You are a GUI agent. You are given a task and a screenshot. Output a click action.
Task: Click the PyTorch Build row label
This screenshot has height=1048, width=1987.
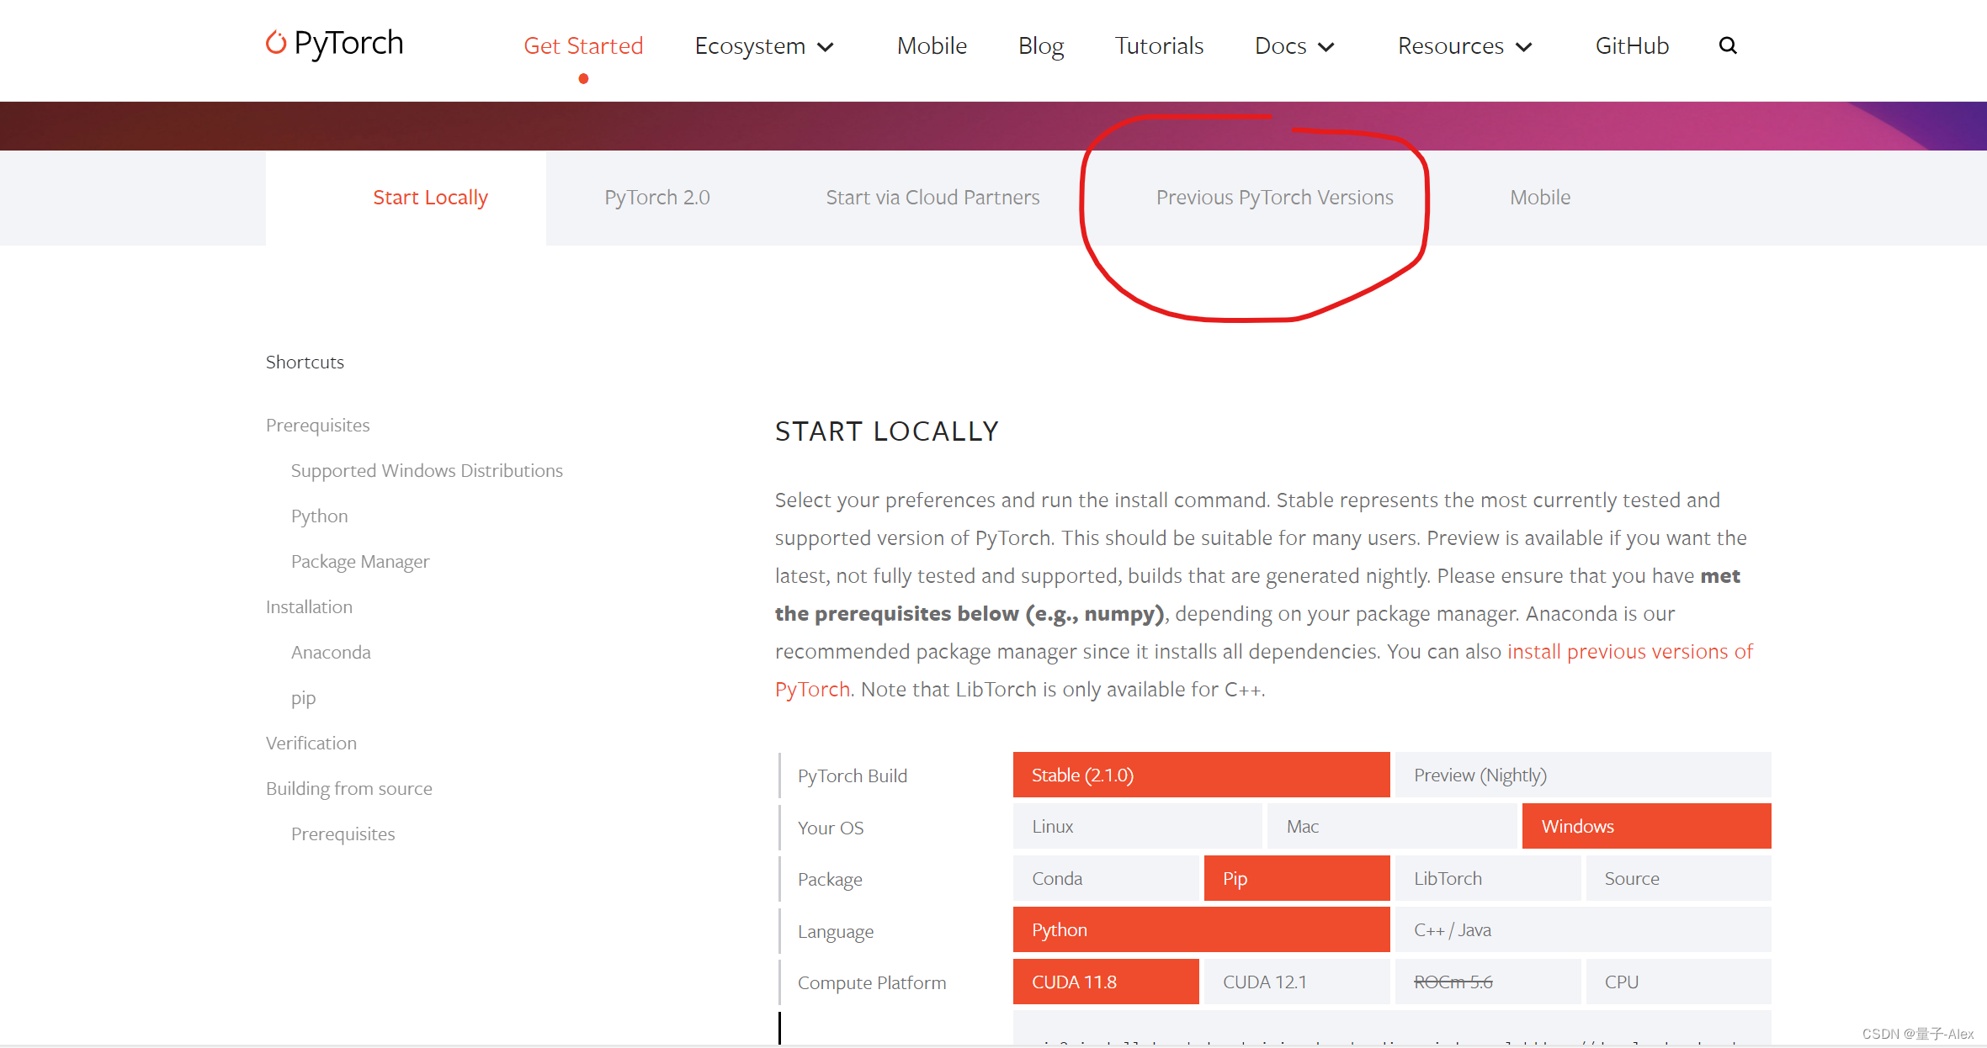pos(853,775)
